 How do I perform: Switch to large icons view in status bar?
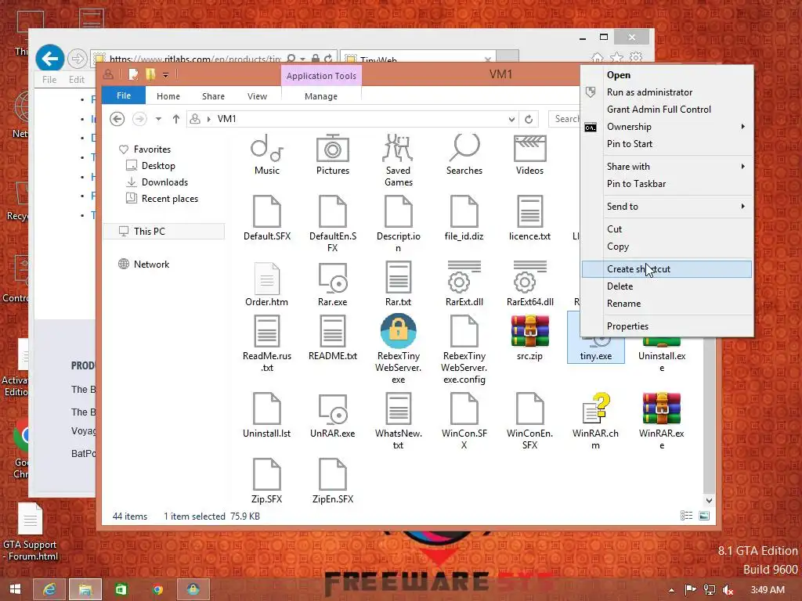coord(704,516)
